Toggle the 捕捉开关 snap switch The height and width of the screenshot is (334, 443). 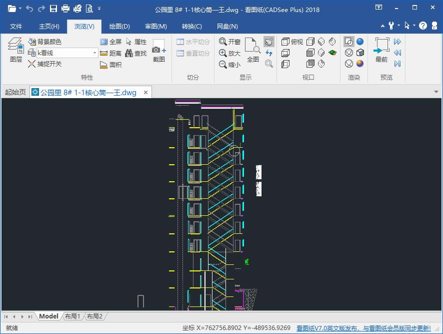click(x=45, y=64)
